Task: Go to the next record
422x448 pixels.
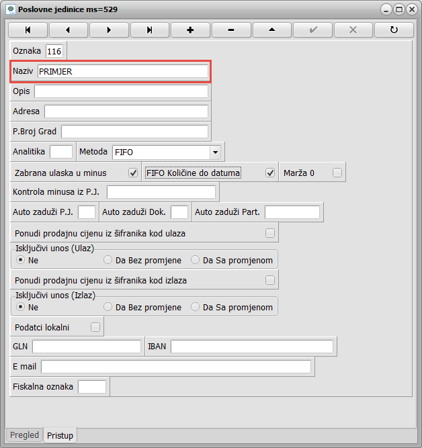Action: (x=109, y=30)
